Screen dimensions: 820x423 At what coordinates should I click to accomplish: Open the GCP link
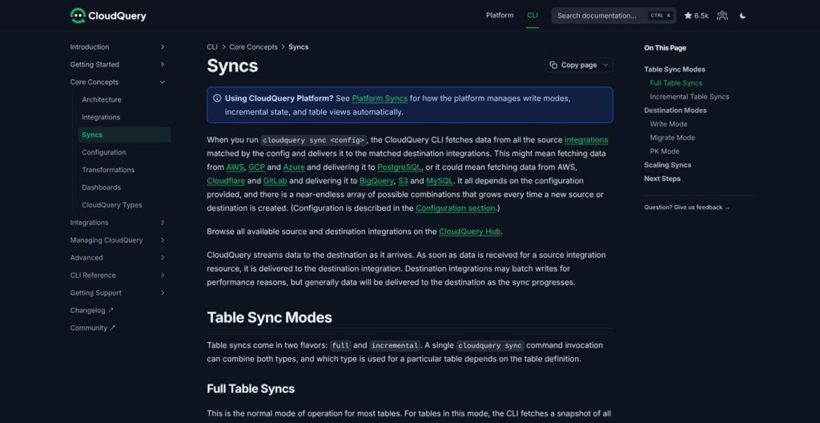[256, 167]
